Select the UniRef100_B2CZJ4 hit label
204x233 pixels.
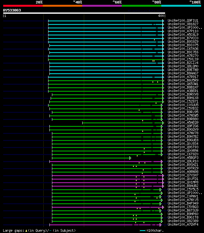pyautogui.click(x=183, y=63)
